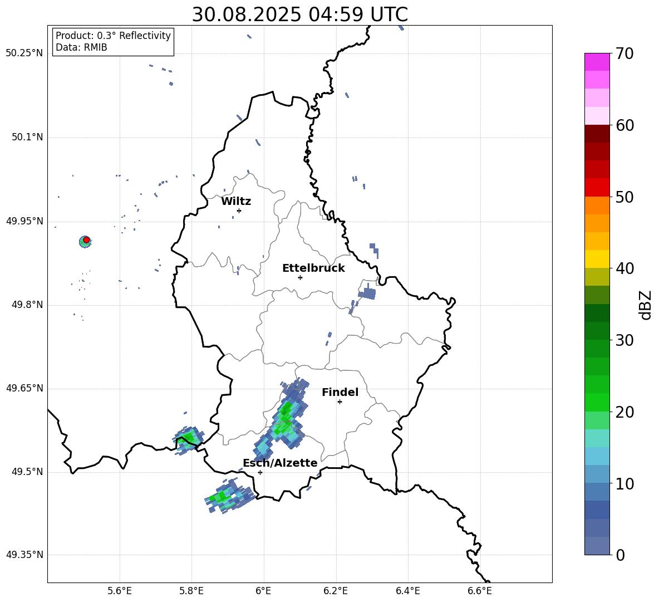Click the bright red swatch just above 50
Screen dimensions: 659x602
(x=597, y=188)
